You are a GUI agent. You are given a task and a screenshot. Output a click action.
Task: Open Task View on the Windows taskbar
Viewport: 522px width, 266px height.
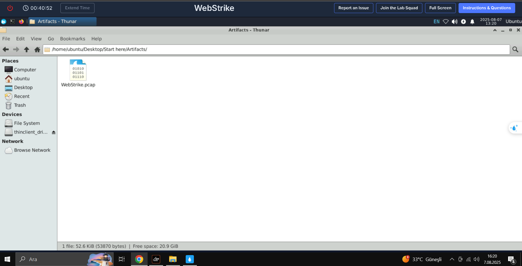tap(122, 259)
